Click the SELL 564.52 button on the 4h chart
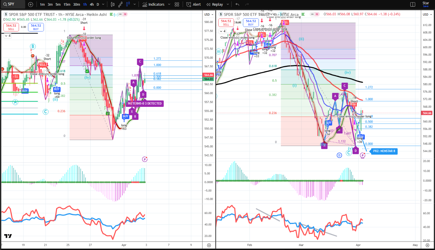Image resolution: width=435 pixels, height=250 pixels. point(226,23)
